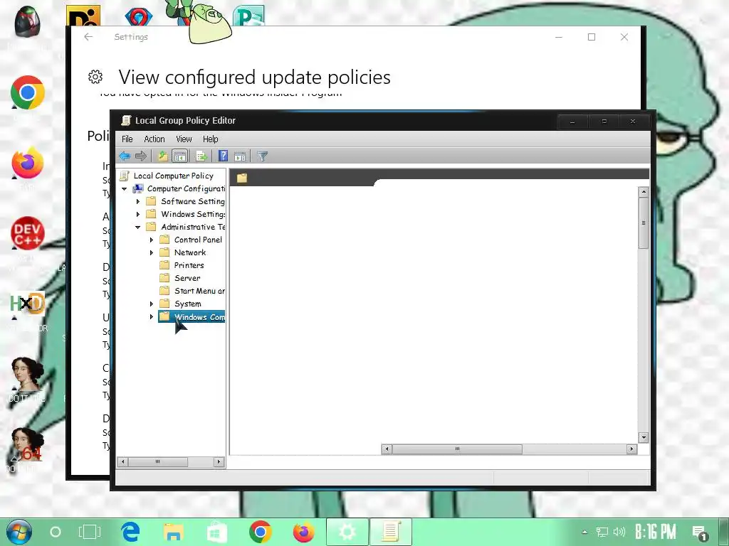The image size is (729, 546).
Task: Click the details pane horizontal scrollbar right arrow
Action: (631, 449)
